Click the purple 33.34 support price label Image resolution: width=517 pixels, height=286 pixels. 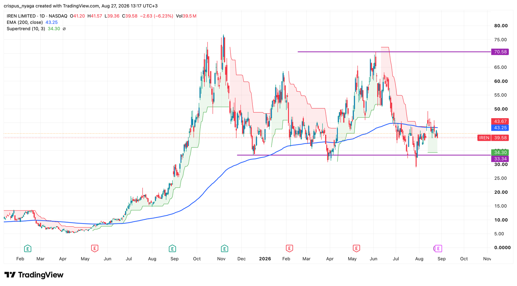500,159
